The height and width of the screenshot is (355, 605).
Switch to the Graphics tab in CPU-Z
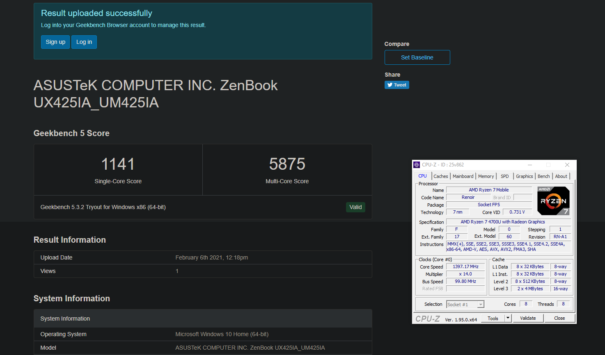click(525, 176)
